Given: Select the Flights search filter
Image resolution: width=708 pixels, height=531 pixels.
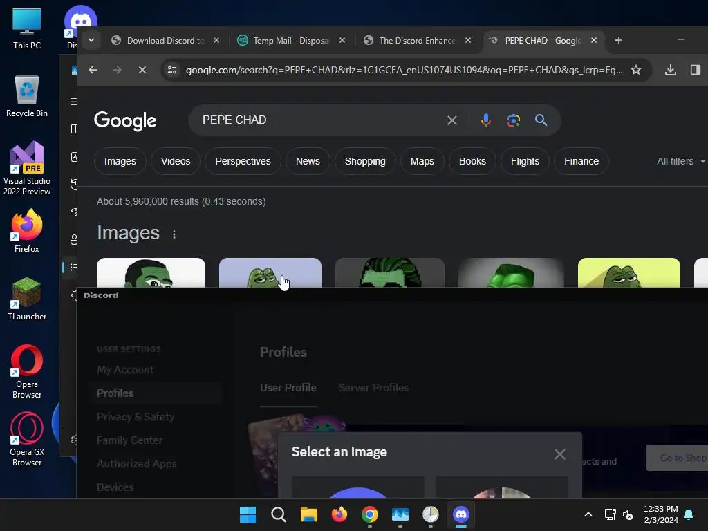Looking at the screenshot, I should pyautogui.click(x=525, y=161).
